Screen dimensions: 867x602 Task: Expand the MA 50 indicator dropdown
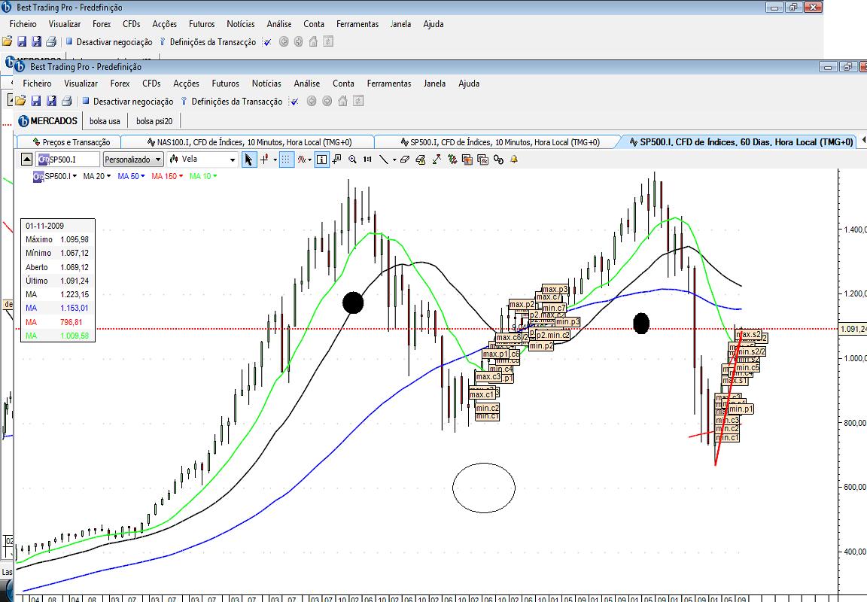coord(143,176)
